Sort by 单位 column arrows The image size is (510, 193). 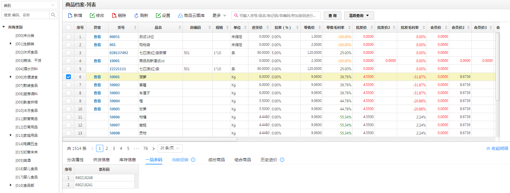pos(245,27)
